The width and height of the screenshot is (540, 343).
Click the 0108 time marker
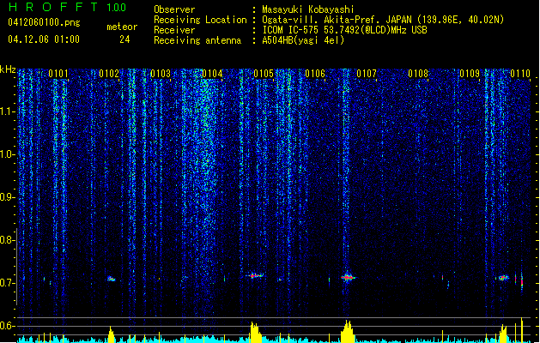pos(418,74)
